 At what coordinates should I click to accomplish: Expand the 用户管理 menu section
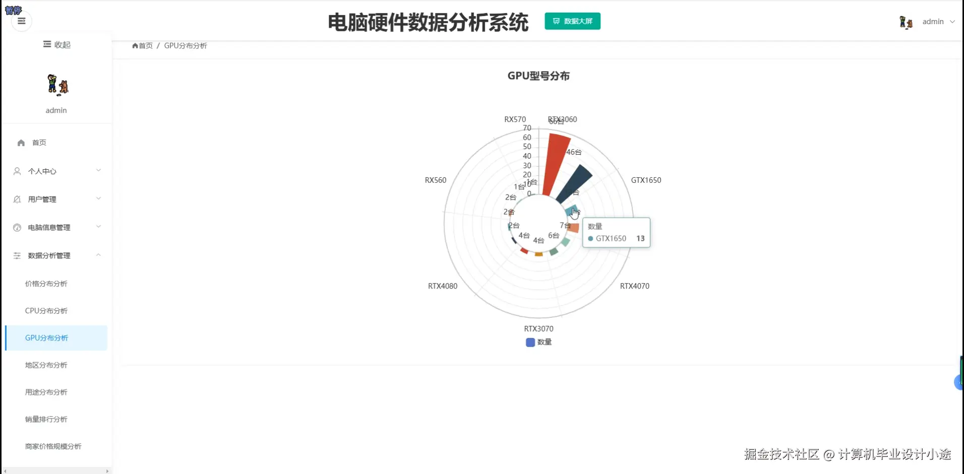coord(56,199)
